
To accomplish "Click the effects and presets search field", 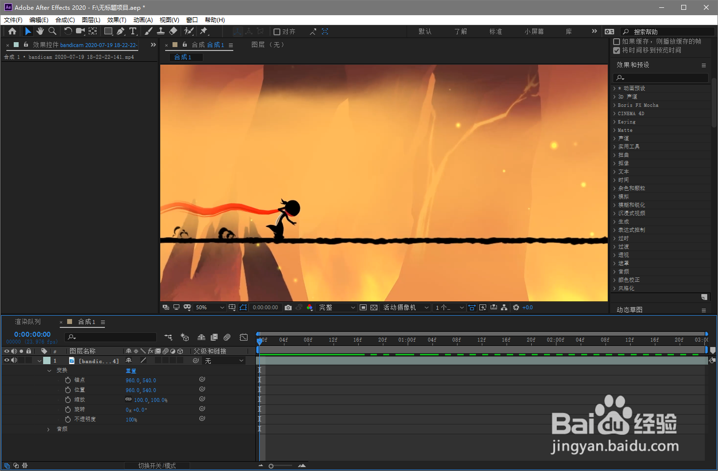I will point(660,77).
